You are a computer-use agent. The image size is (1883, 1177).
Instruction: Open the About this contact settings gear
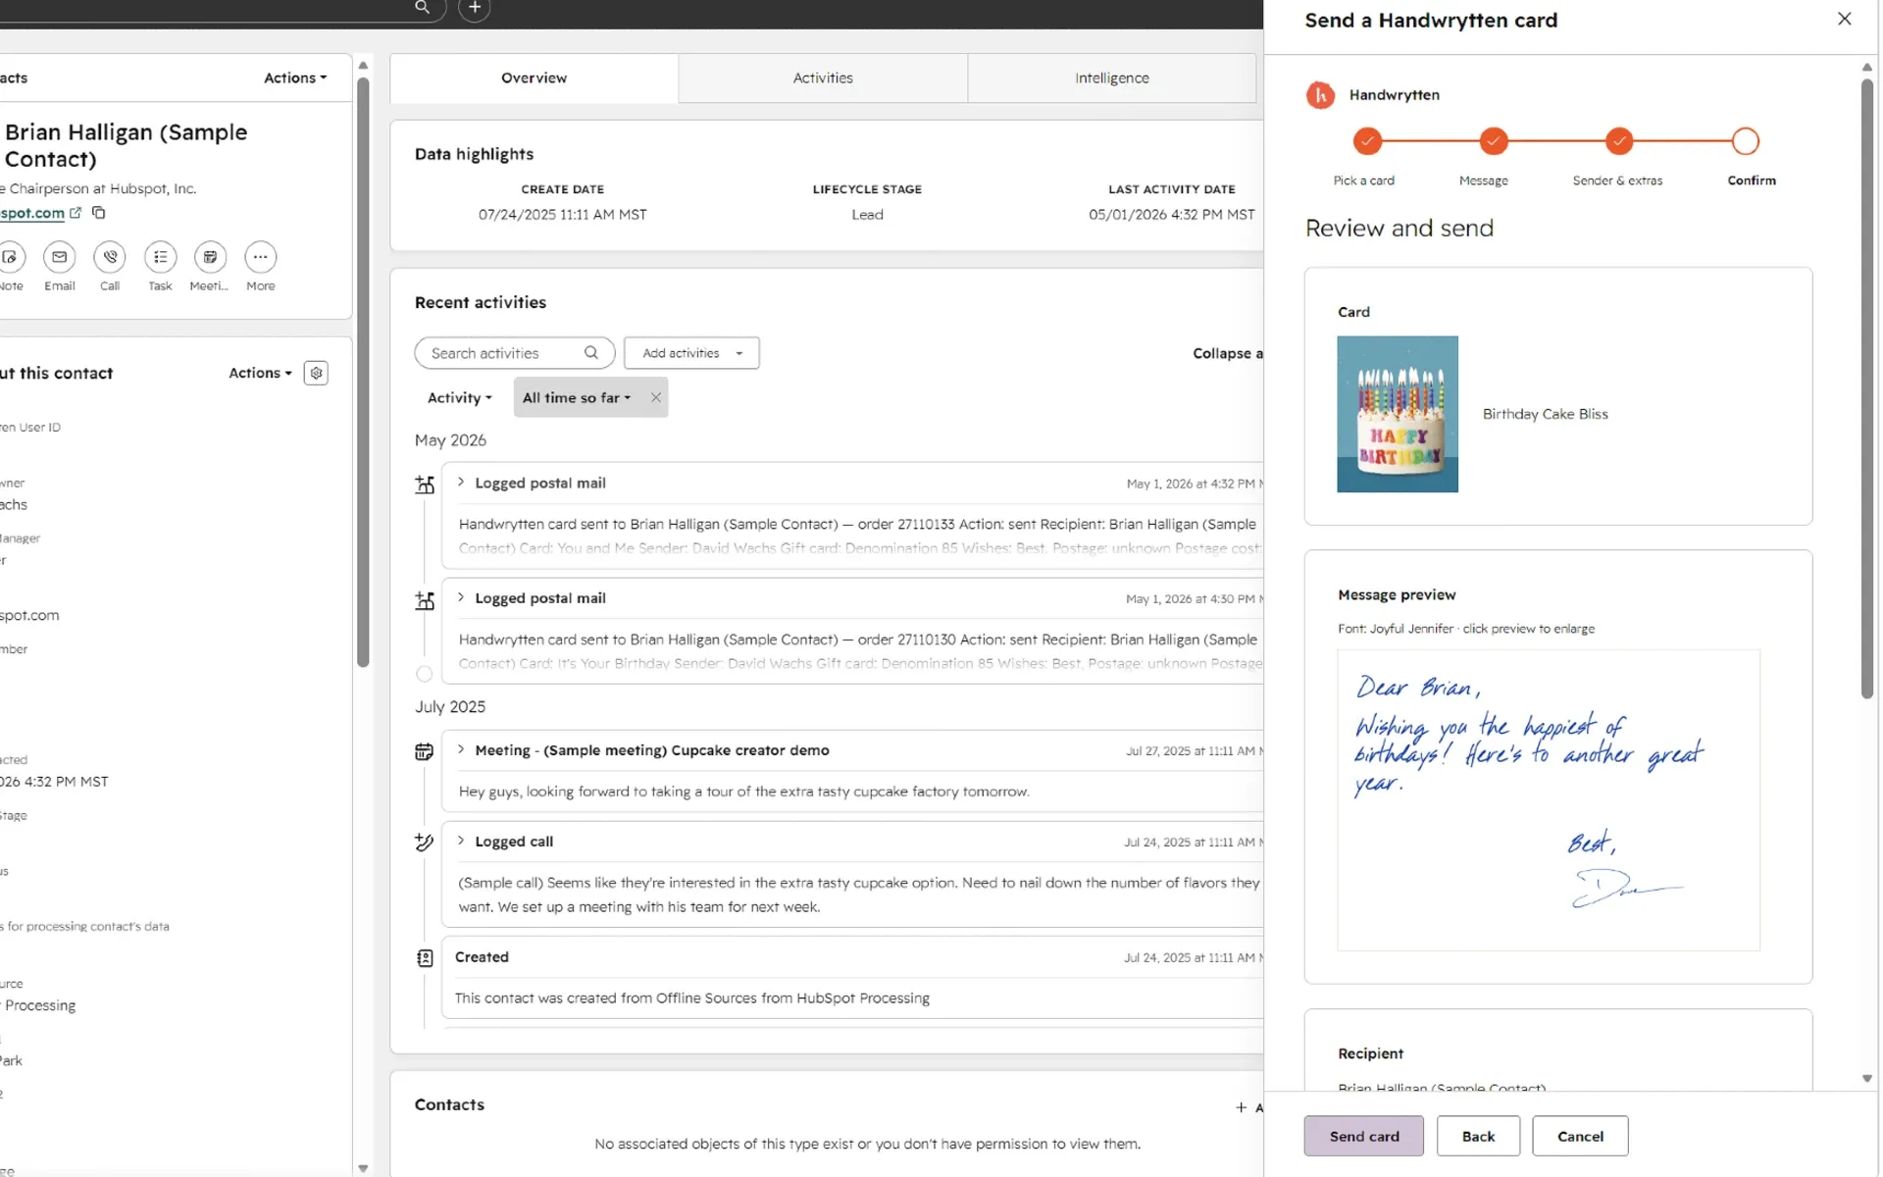coord(316,373)
